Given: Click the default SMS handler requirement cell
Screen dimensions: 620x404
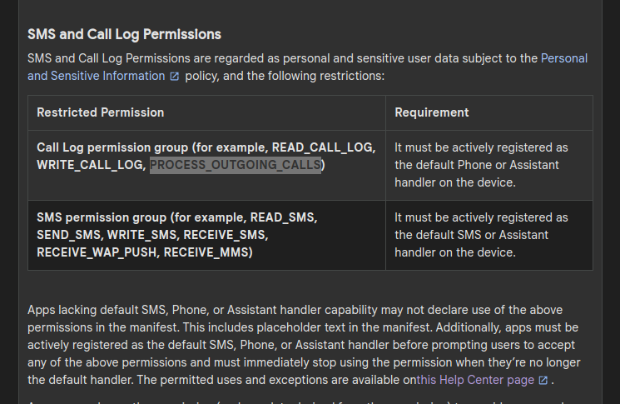Looking at the screenshot, I should (489, 234).
